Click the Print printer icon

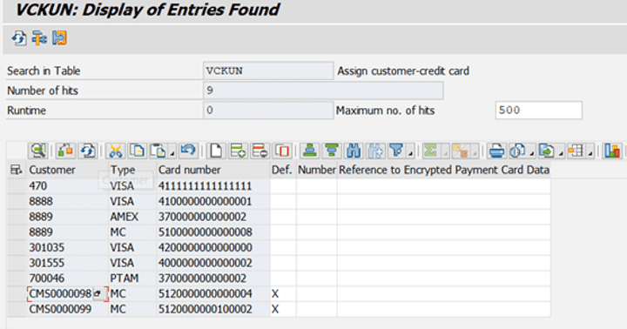coord(497,151)
